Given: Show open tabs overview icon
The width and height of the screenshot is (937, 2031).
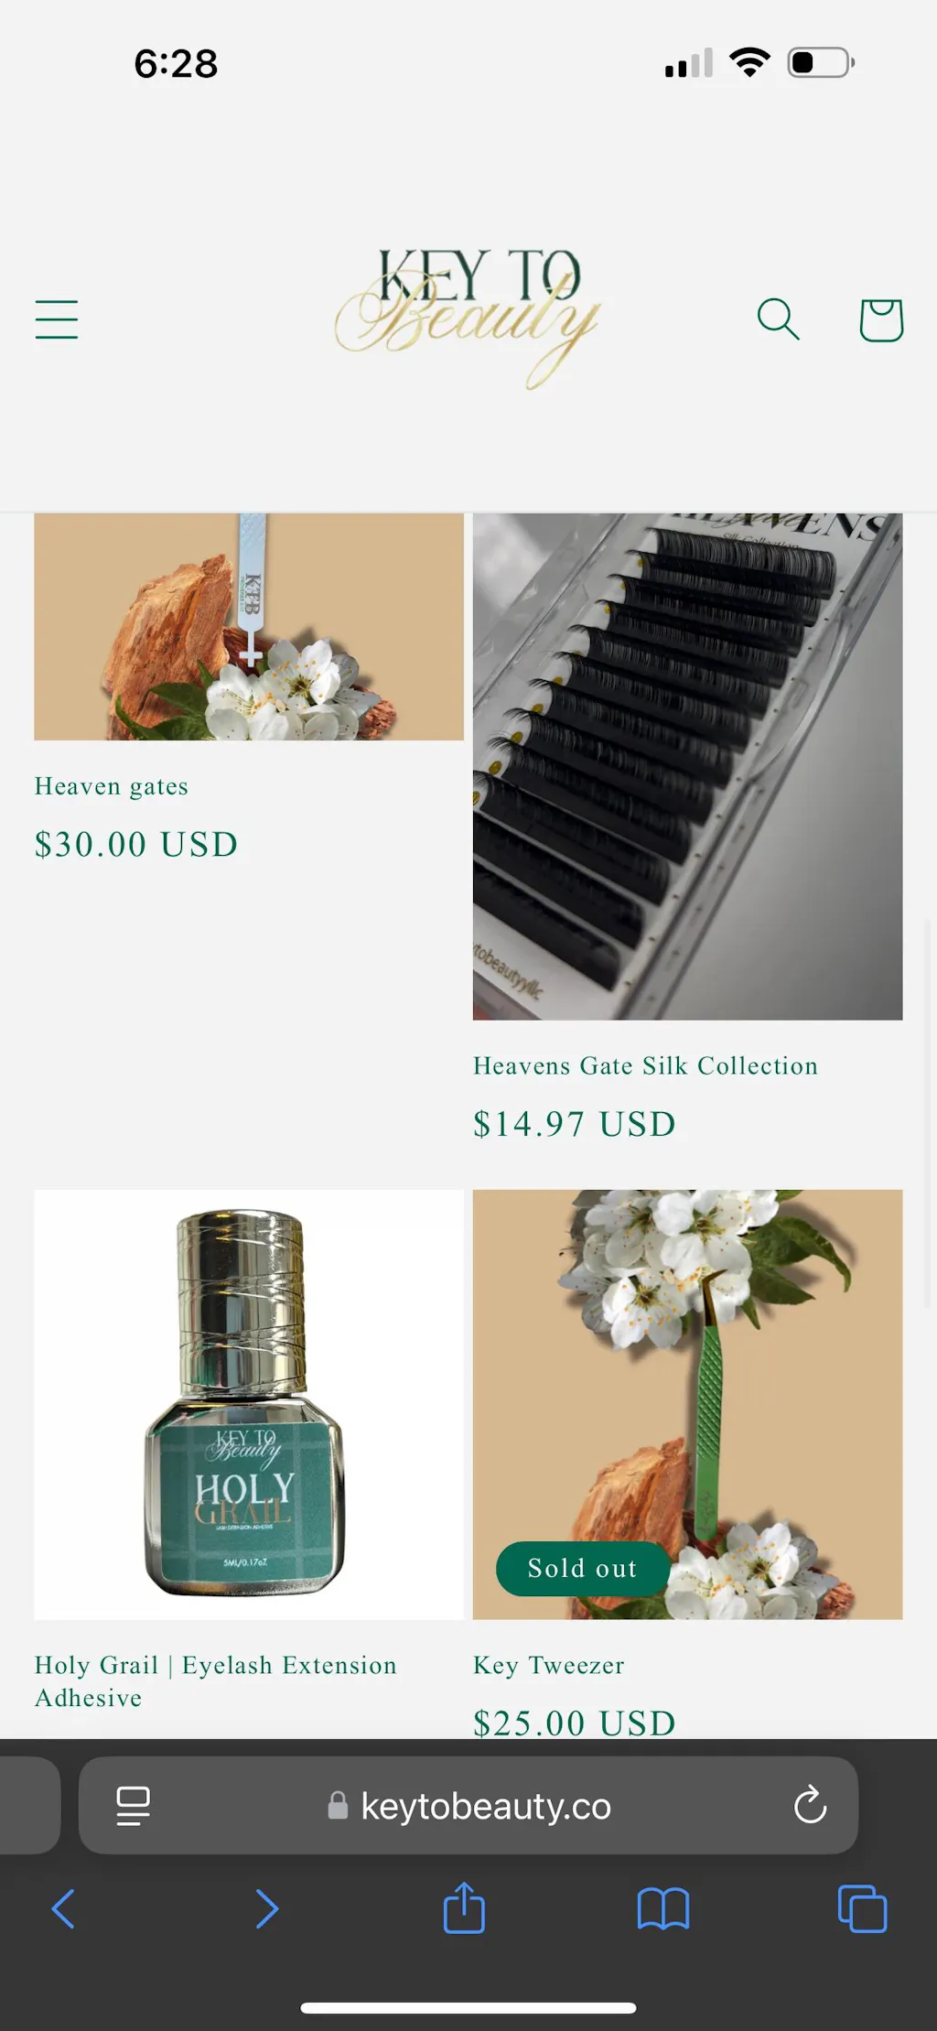Looking at the screenshot, I should coord(862,1908).
